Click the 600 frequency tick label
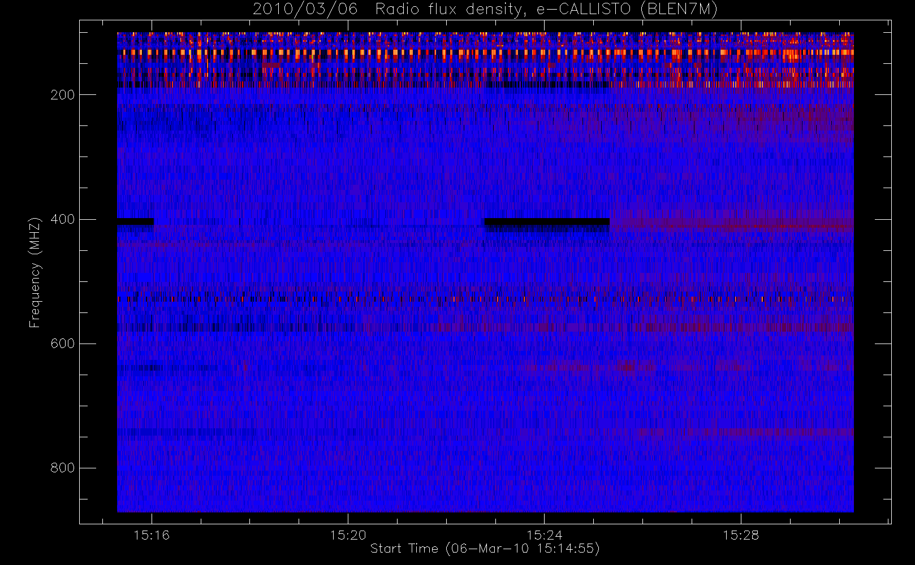The image size is (915, 565). coord(63,344)
